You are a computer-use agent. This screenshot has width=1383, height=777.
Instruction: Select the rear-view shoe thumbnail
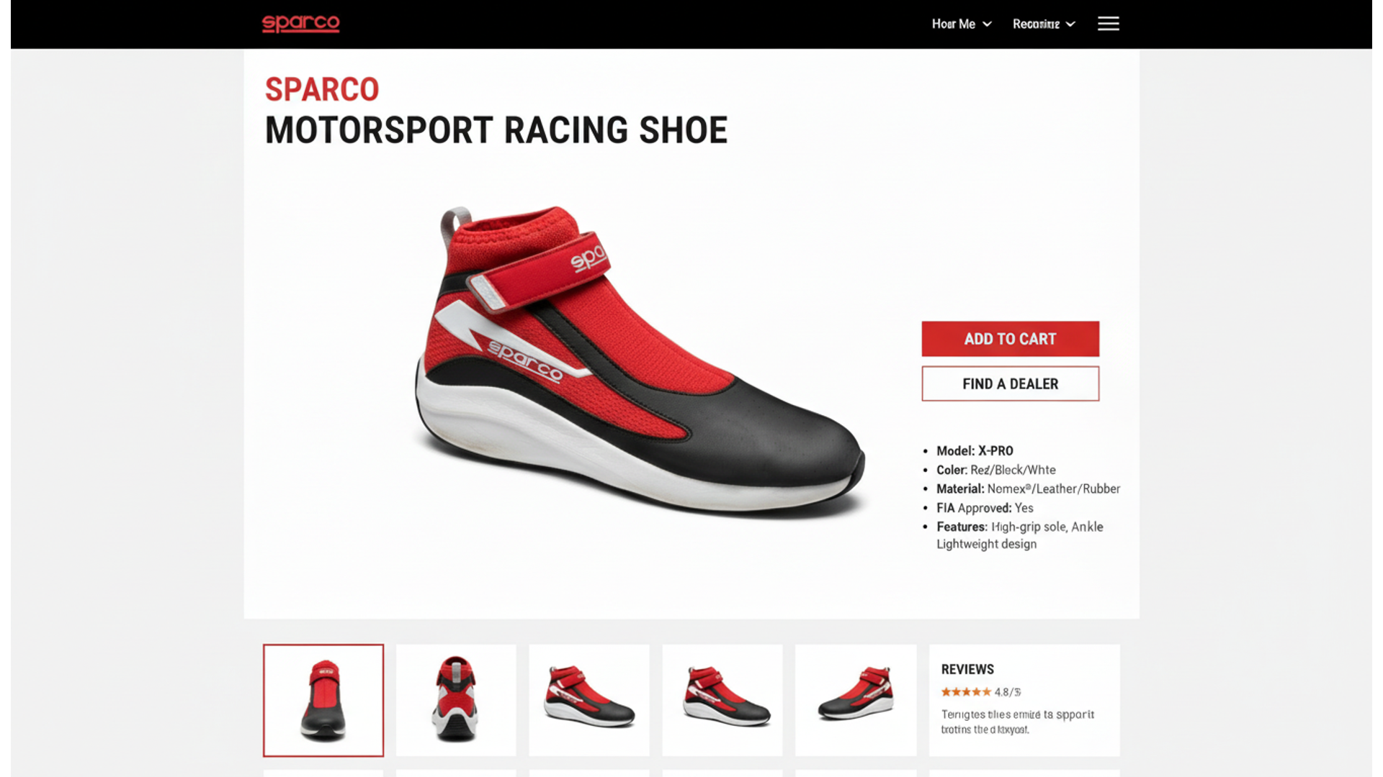coord(456,700)
